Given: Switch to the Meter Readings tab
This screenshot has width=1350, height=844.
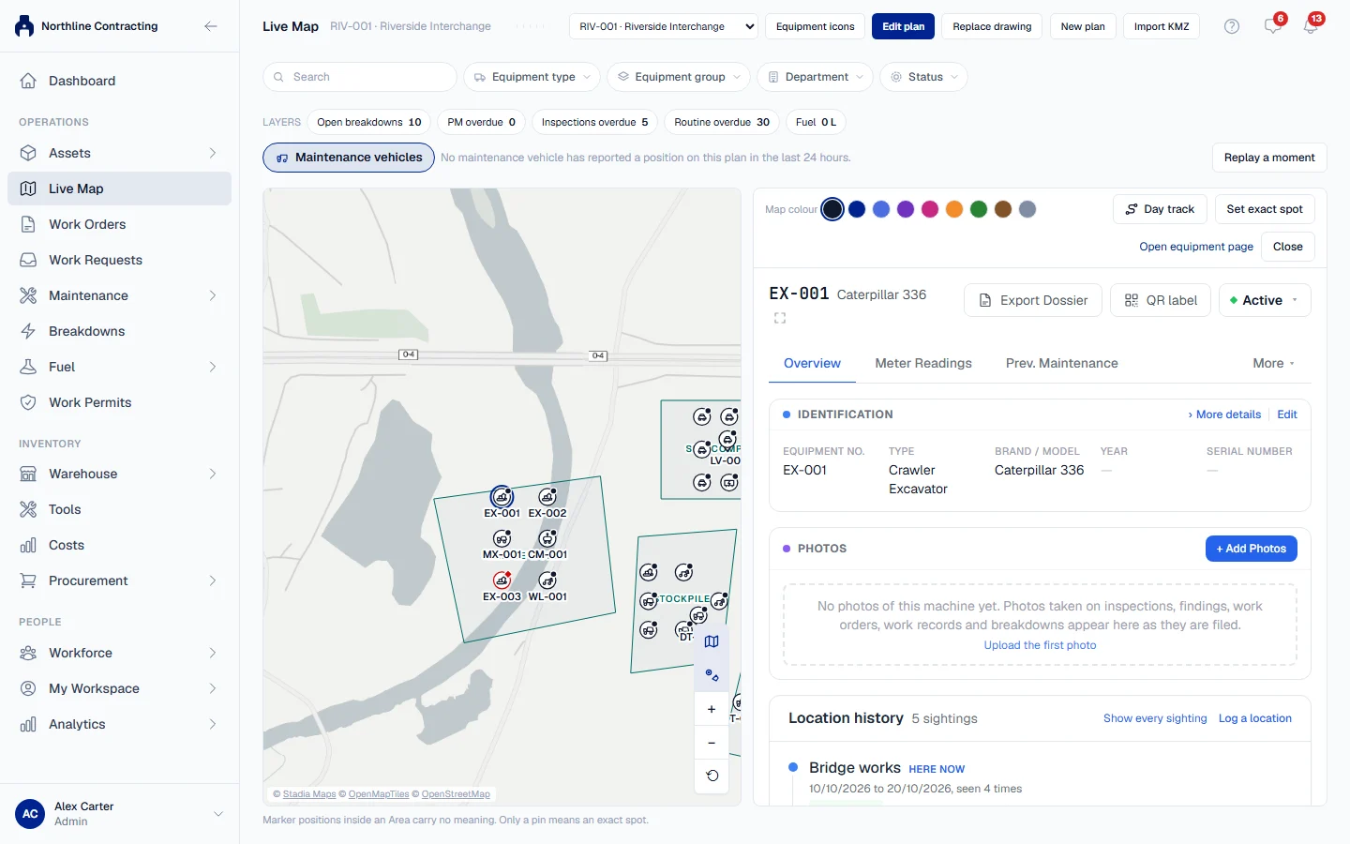Looking at the screenshot, I should pyautogui.click(x=923, y=363).
